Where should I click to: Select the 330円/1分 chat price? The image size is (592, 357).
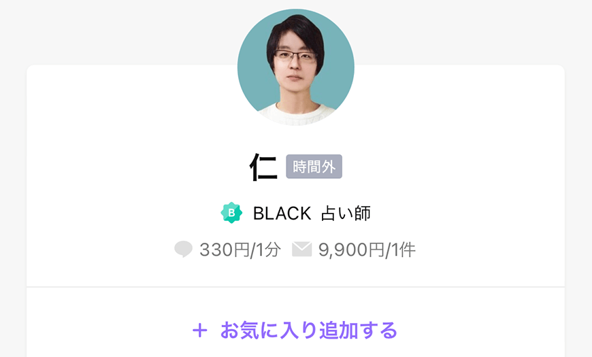click(240, 250)
